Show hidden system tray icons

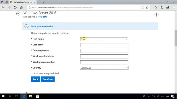point(149,96)
